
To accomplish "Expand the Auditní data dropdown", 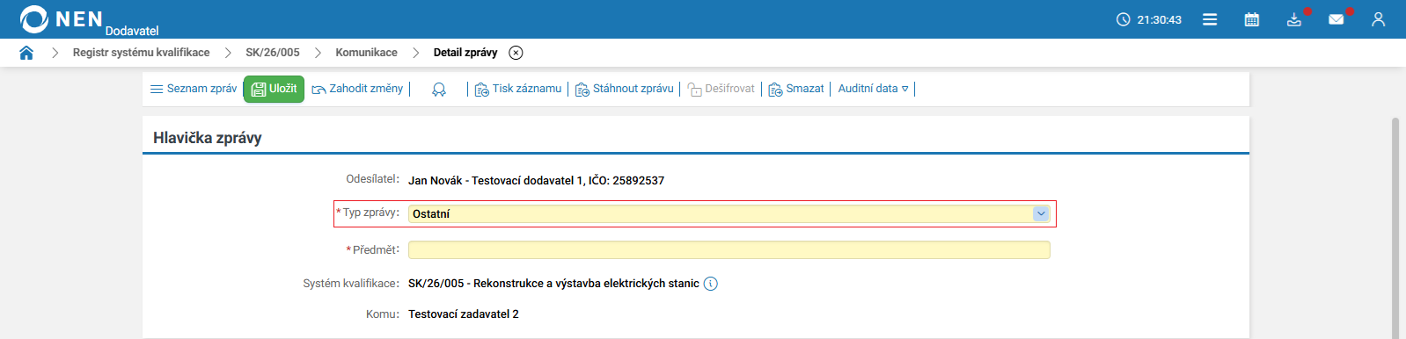I will click(x=873, y=89).
